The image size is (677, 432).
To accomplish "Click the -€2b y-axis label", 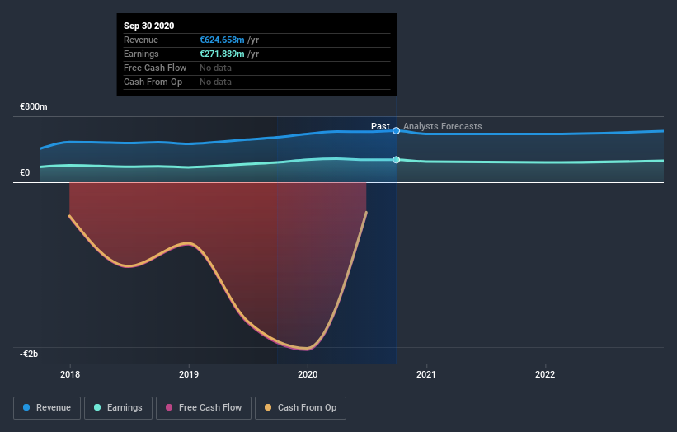I will [x=29, y=354].
